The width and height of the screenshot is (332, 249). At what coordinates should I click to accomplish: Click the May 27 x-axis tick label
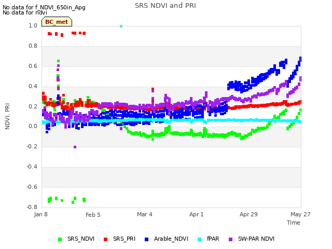300,214
